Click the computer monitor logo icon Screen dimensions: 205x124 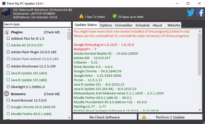(6, 13)
